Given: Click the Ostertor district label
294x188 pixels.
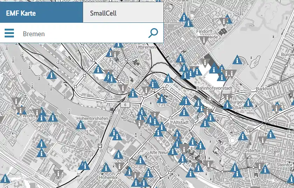Looking at the screenshot, I should [253, 150].
